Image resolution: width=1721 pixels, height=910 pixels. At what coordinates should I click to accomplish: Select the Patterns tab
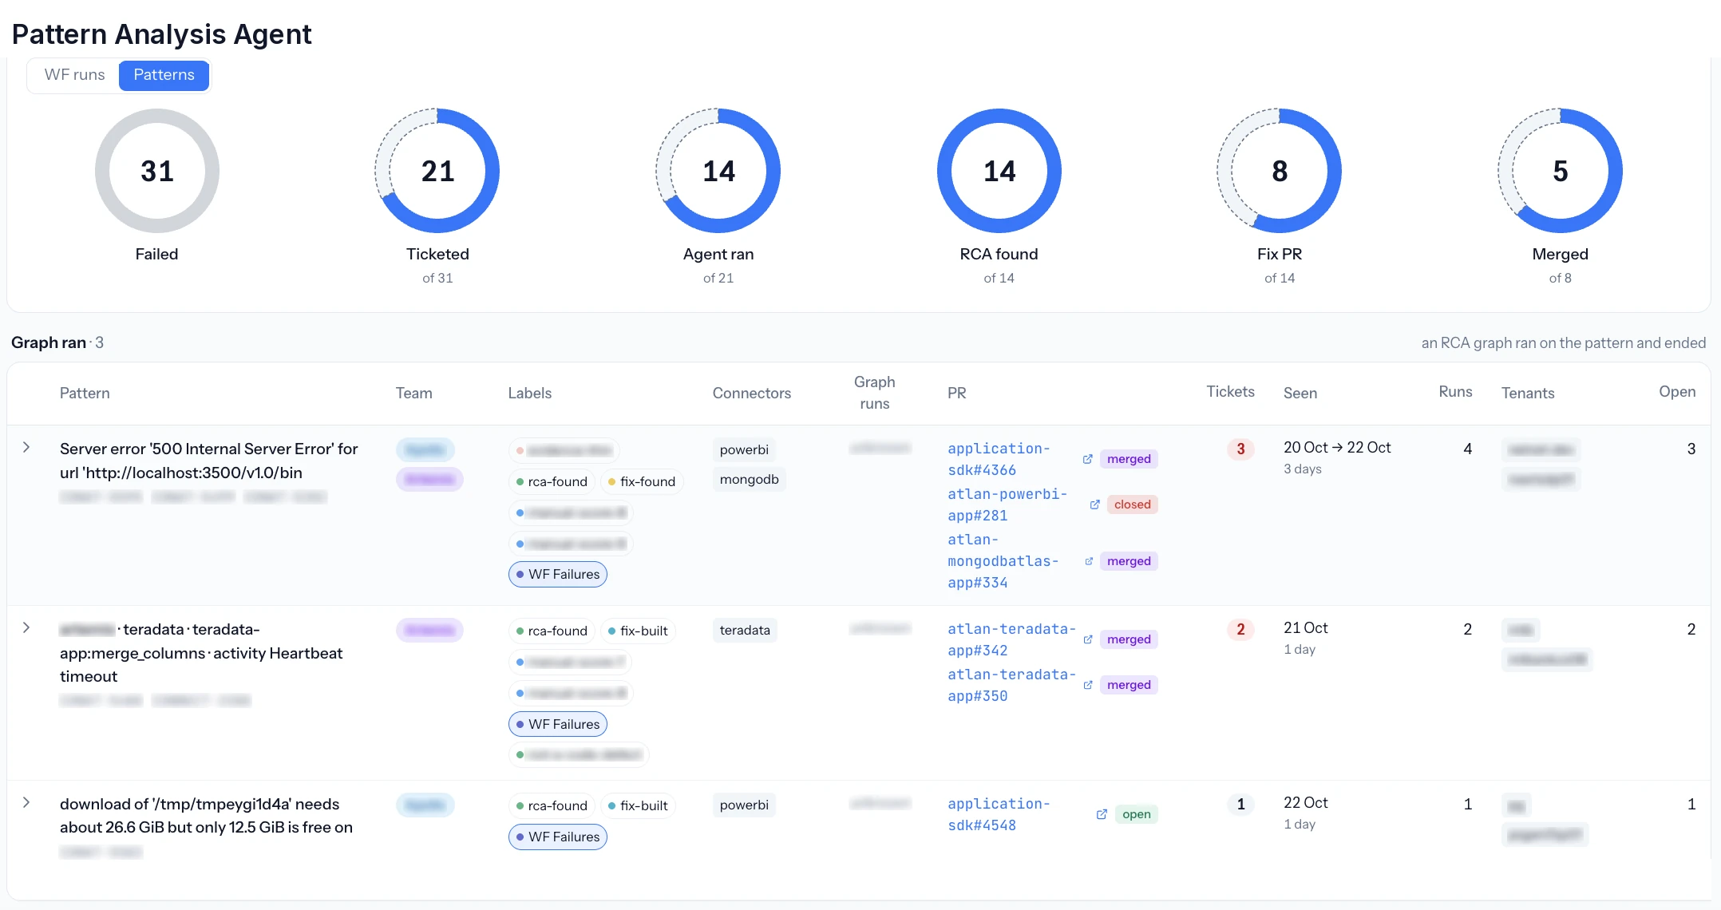pyautogui.click(x=164, y=75)
